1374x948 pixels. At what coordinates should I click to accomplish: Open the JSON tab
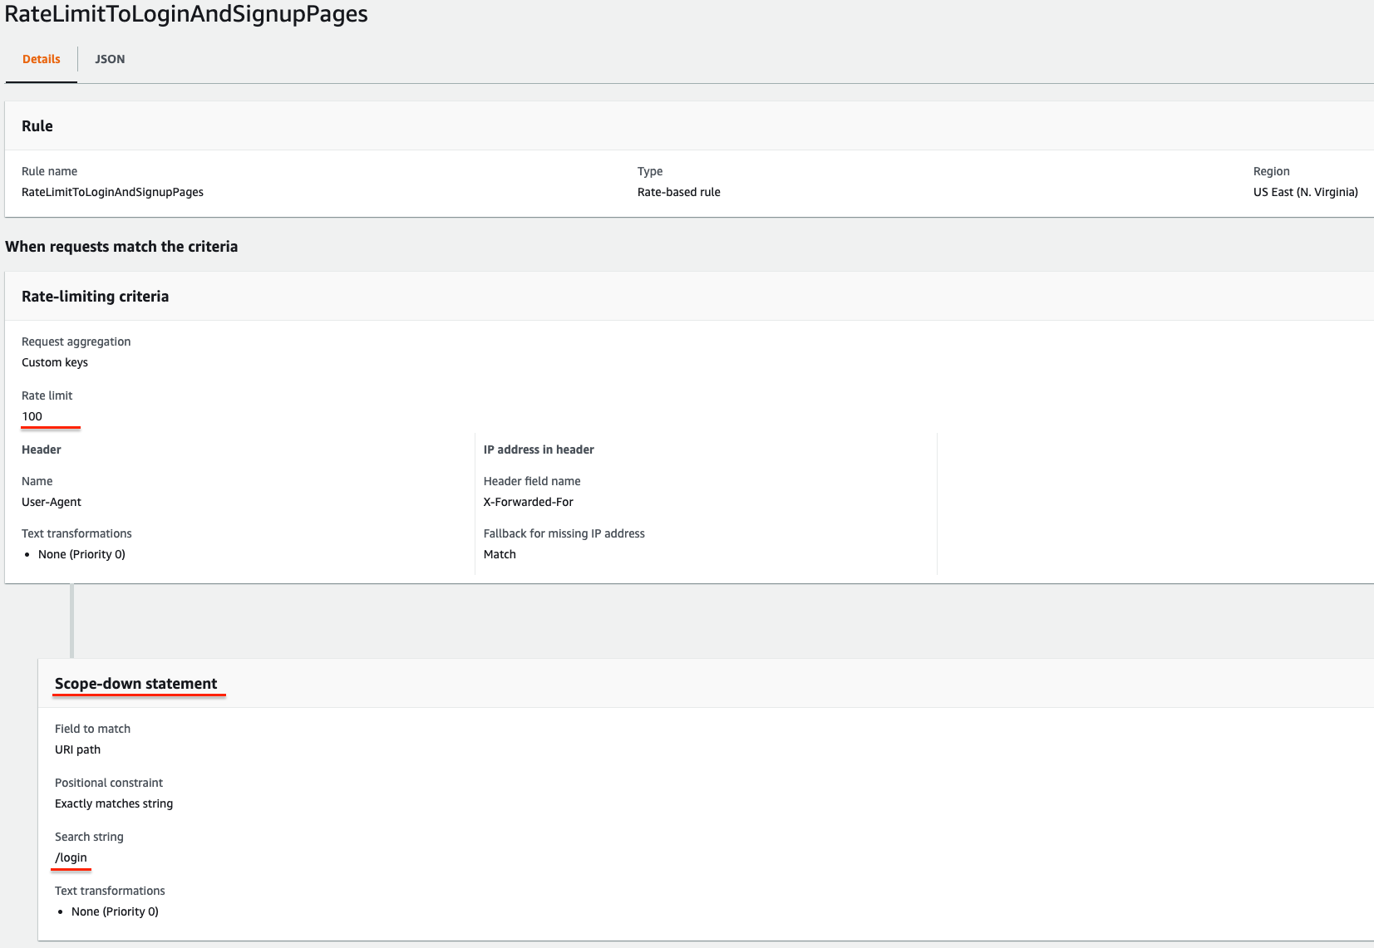(110, 59)
